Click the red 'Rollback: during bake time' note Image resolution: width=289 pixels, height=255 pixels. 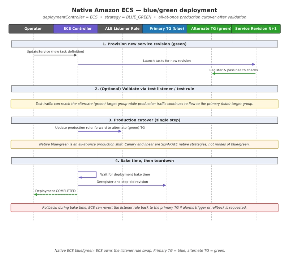click(144, 208)
